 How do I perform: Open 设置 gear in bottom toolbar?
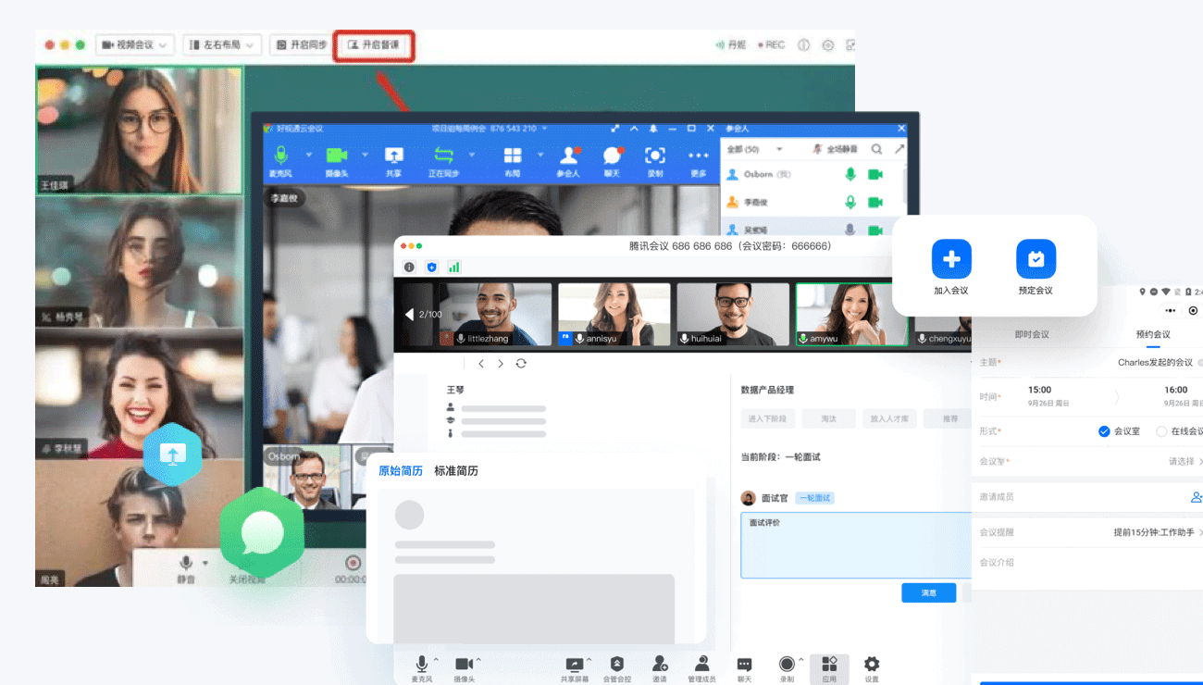[x=871, y=665]
